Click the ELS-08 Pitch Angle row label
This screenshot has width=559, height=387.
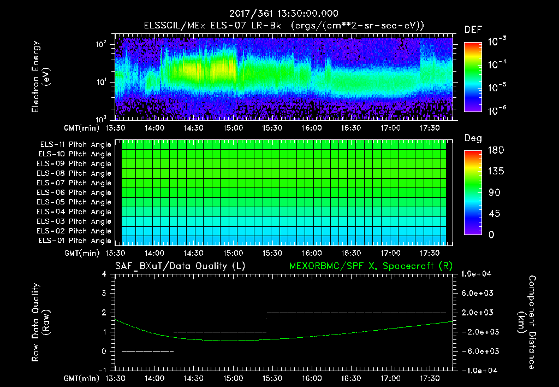74,173
